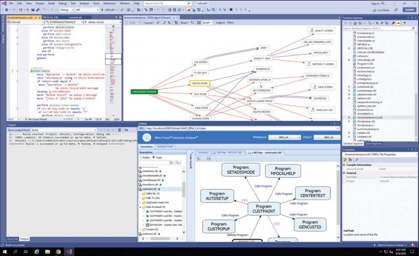Expand the storemaintenance.cbl node in Solution Explorer
Screen dimensions: 419x256
point(349,117)
